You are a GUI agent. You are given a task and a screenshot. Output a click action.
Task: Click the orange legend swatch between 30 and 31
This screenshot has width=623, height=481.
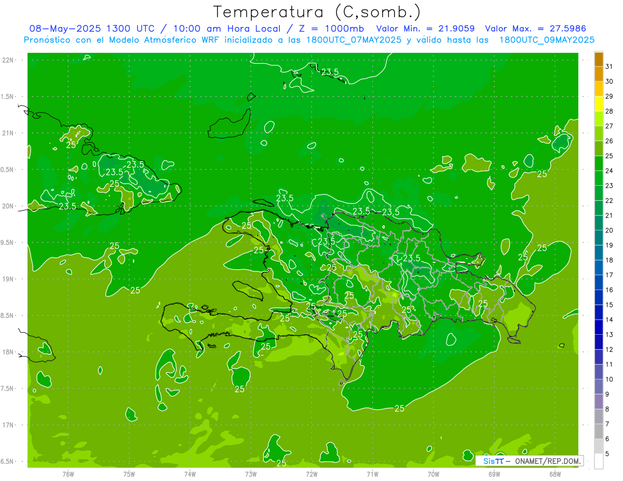(599, 74)
